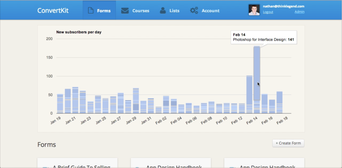Click the user avatar photo
The height and width of the screenshot is (168, 342).
coord(254,10)
